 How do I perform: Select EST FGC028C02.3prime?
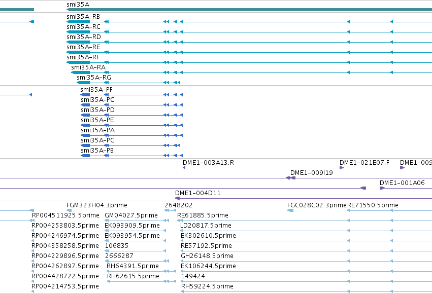tap(317, 205)
